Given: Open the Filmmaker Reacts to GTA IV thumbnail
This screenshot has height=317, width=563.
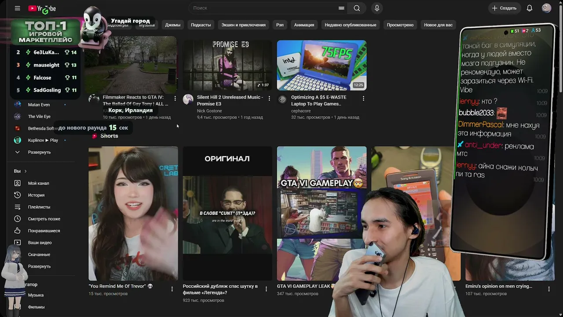Looking at the screenshot, I should [x=132, y=65].
